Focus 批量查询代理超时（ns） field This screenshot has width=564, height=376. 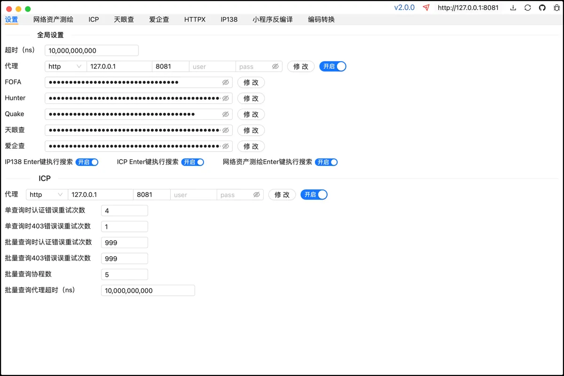click(148, 290)
